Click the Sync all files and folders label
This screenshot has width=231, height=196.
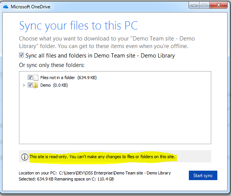coord(100,56)
